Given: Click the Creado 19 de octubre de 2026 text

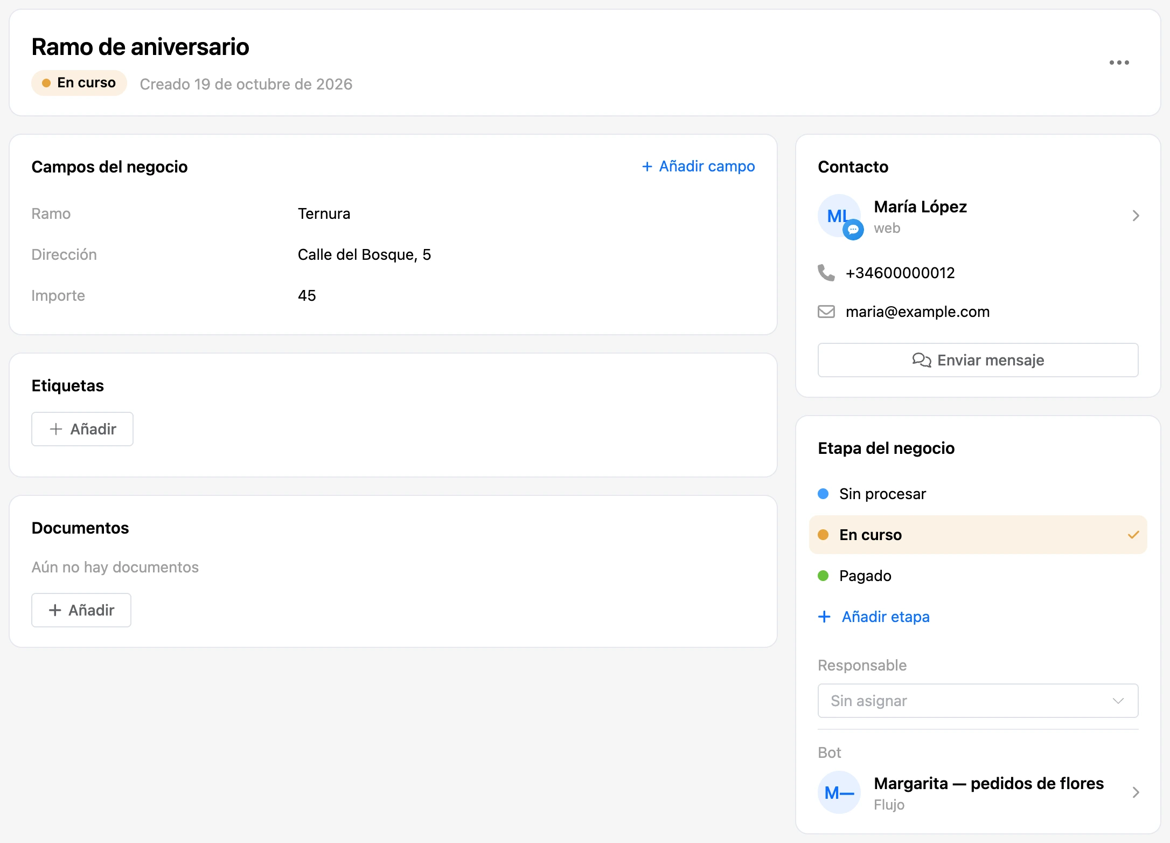Looking at the screenshot, I should (246, 84).
